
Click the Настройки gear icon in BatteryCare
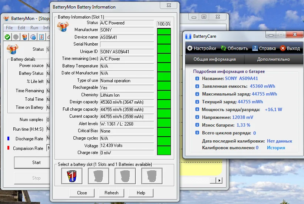[x=190, y=48]
